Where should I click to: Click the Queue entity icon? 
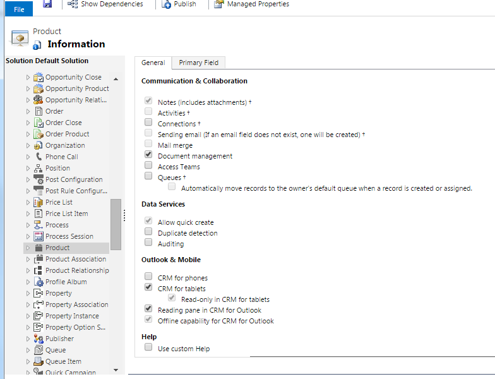(39, 350)
